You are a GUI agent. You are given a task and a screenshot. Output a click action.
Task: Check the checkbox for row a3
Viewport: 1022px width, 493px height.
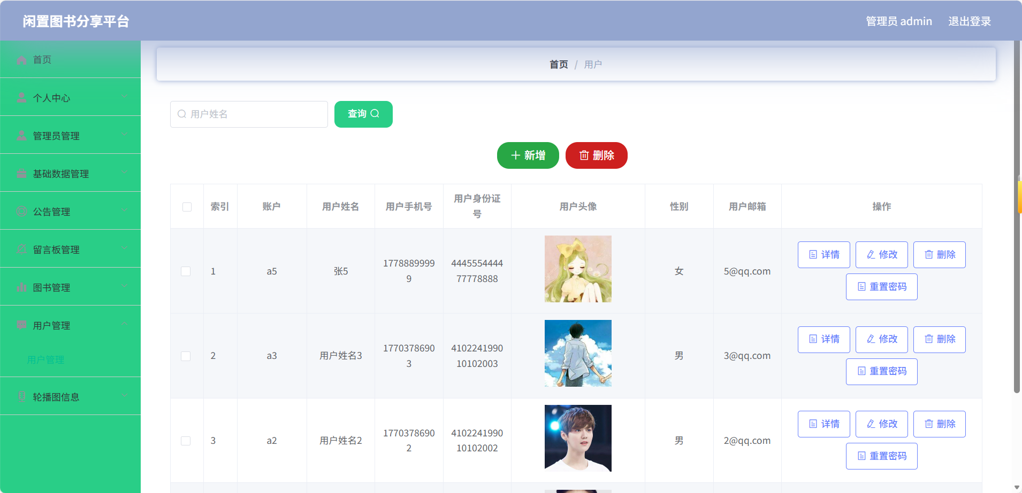pyautogui.click(x=186, y=356)
